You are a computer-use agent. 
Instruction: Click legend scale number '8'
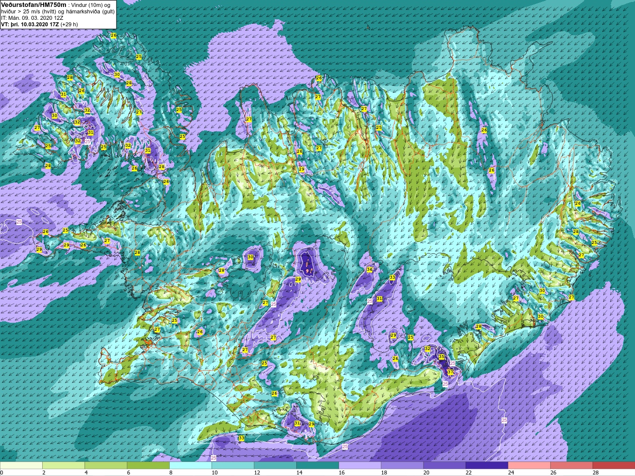[x=171, y=473]
